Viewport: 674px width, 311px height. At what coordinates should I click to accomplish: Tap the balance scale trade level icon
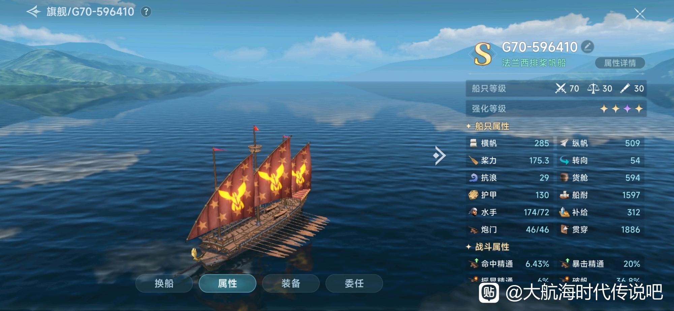click(x=593, y=89)
